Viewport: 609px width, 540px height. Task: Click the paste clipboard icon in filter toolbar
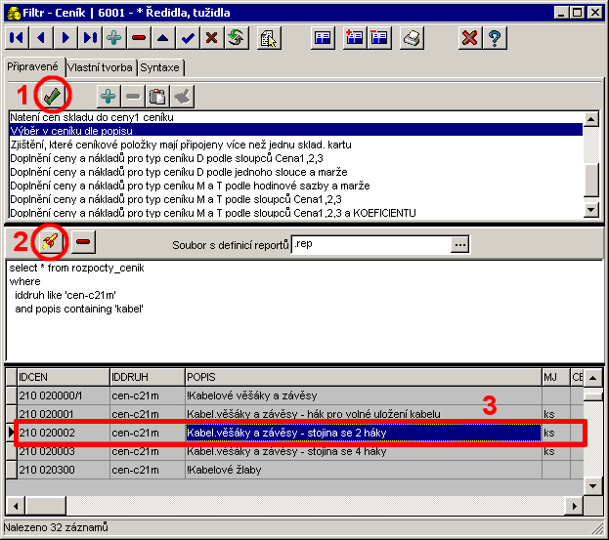click(158, 96)
